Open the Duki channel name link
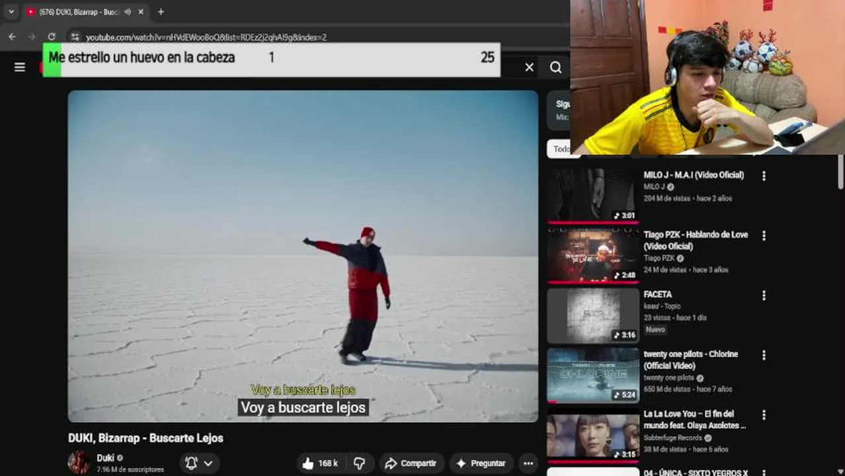Screen dimensions: 845x476 click(105, 457)
